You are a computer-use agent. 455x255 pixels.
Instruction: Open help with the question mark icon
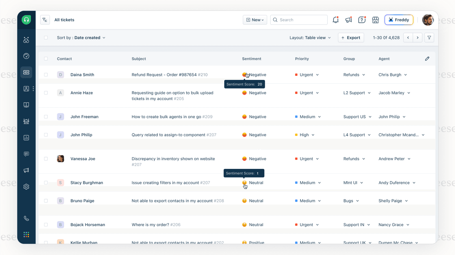point(362,20)
